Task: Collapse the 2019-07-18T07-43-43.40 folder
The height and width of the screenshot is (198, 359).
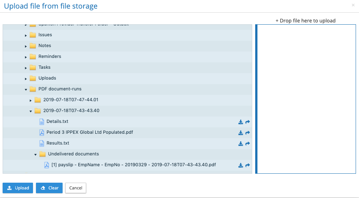Action: coord(31,111)
